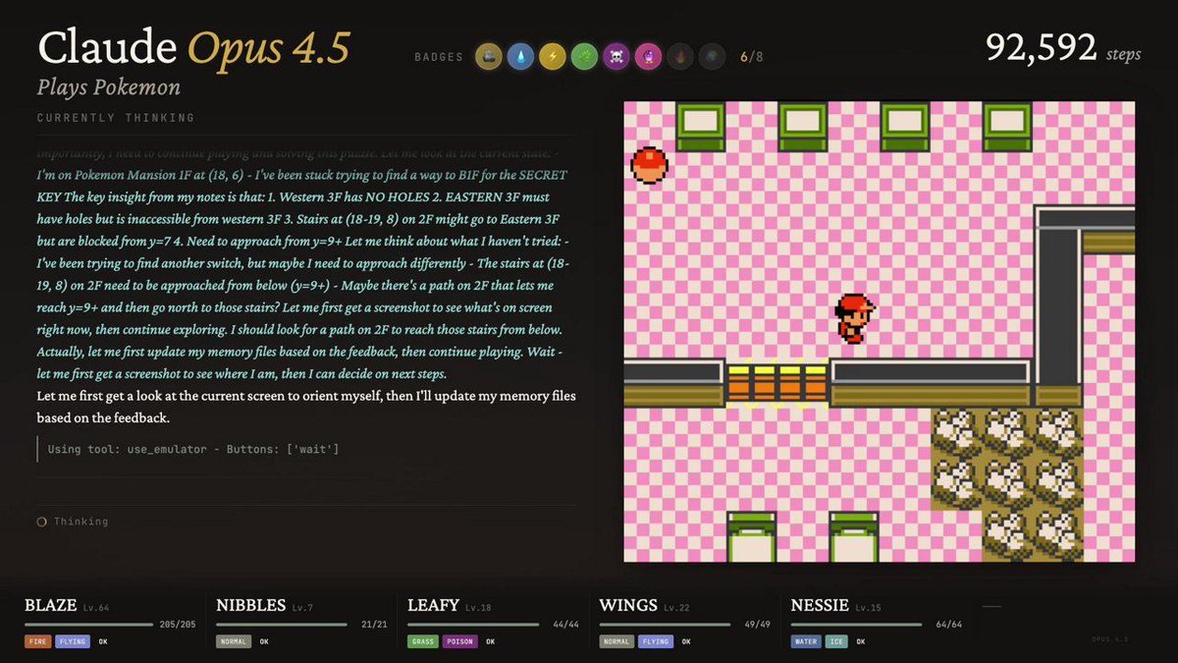The image size is (1178, 663).
Task: Click the dimmed flame Volcano badge
Action: pyautogui.click(x=679, y=57)
